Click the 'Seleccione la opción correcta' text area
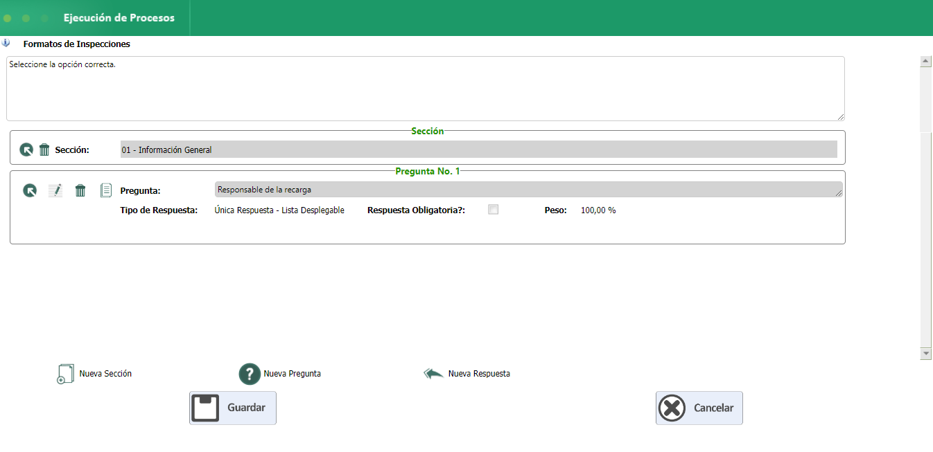The image size is (933, 452). click(426, 89)
